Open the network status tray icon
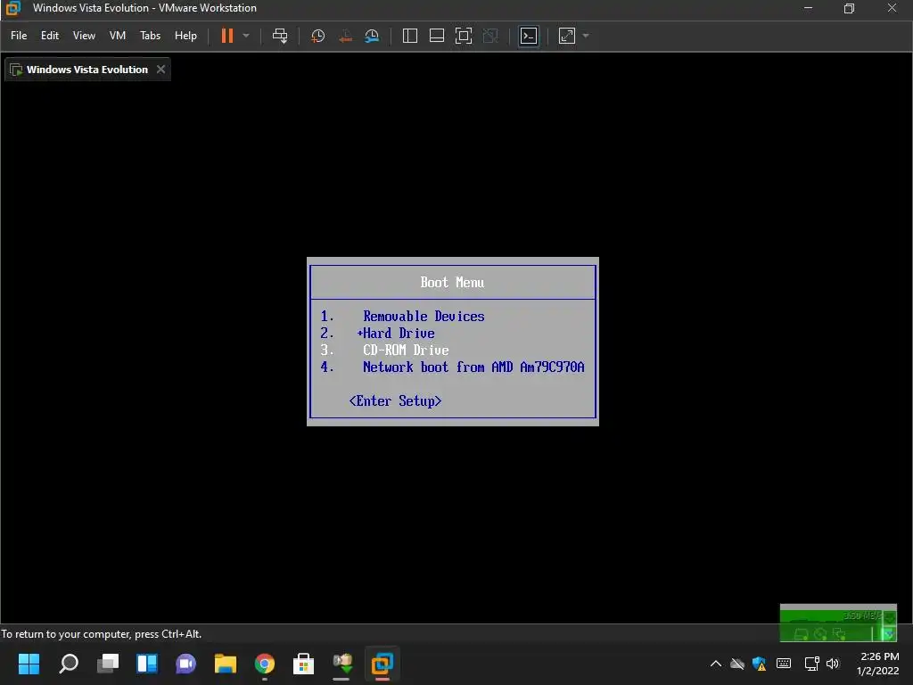The image size is (913, 685). tap(811, 664)
